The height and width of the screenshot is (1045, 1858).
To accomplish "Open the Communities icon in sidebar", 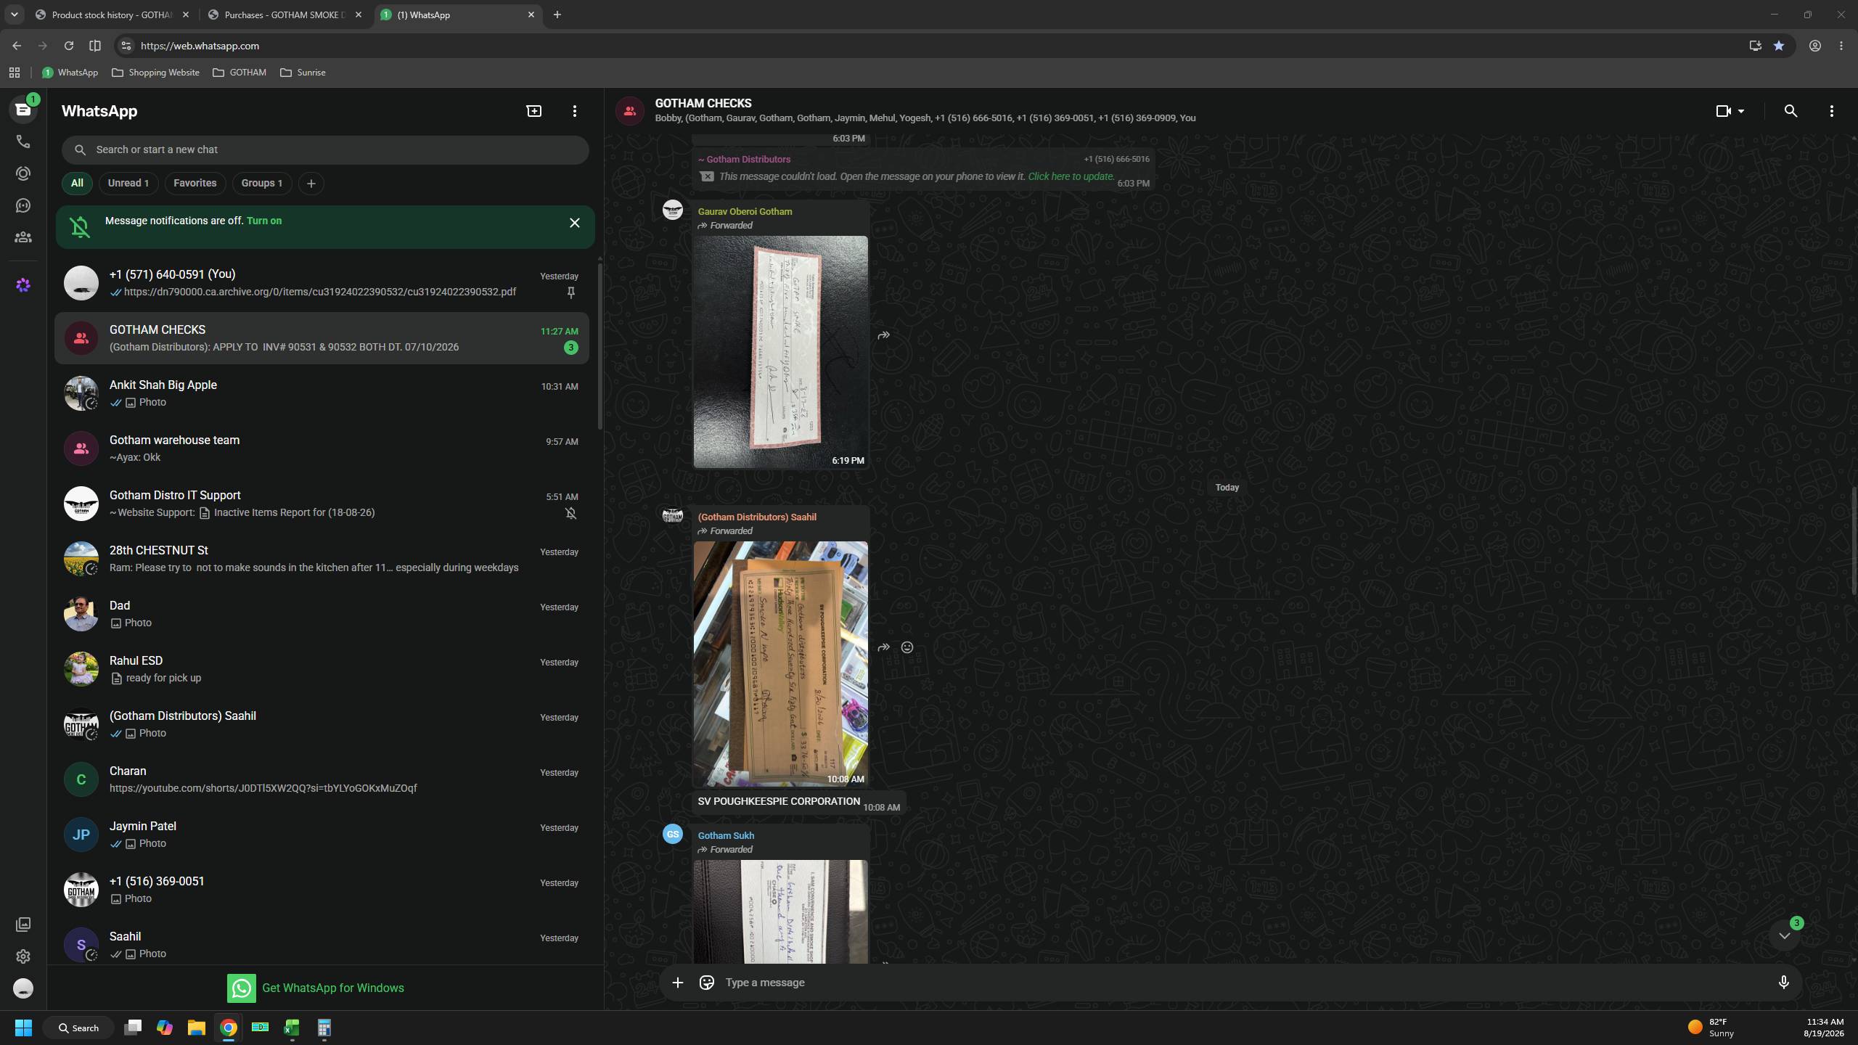I will 23,237.
